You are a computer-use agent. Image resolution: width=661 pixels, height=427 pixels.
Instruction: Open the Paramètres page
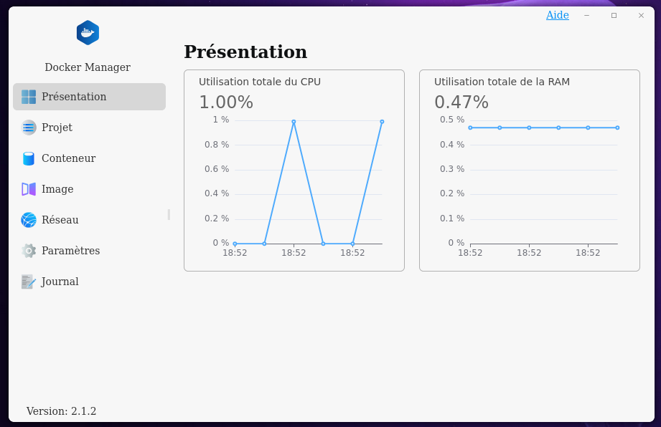pos(70,251)
